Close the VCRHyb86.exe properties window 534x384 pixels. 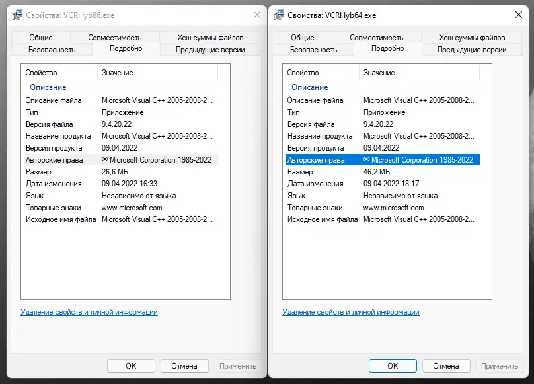tap(256, 15)
